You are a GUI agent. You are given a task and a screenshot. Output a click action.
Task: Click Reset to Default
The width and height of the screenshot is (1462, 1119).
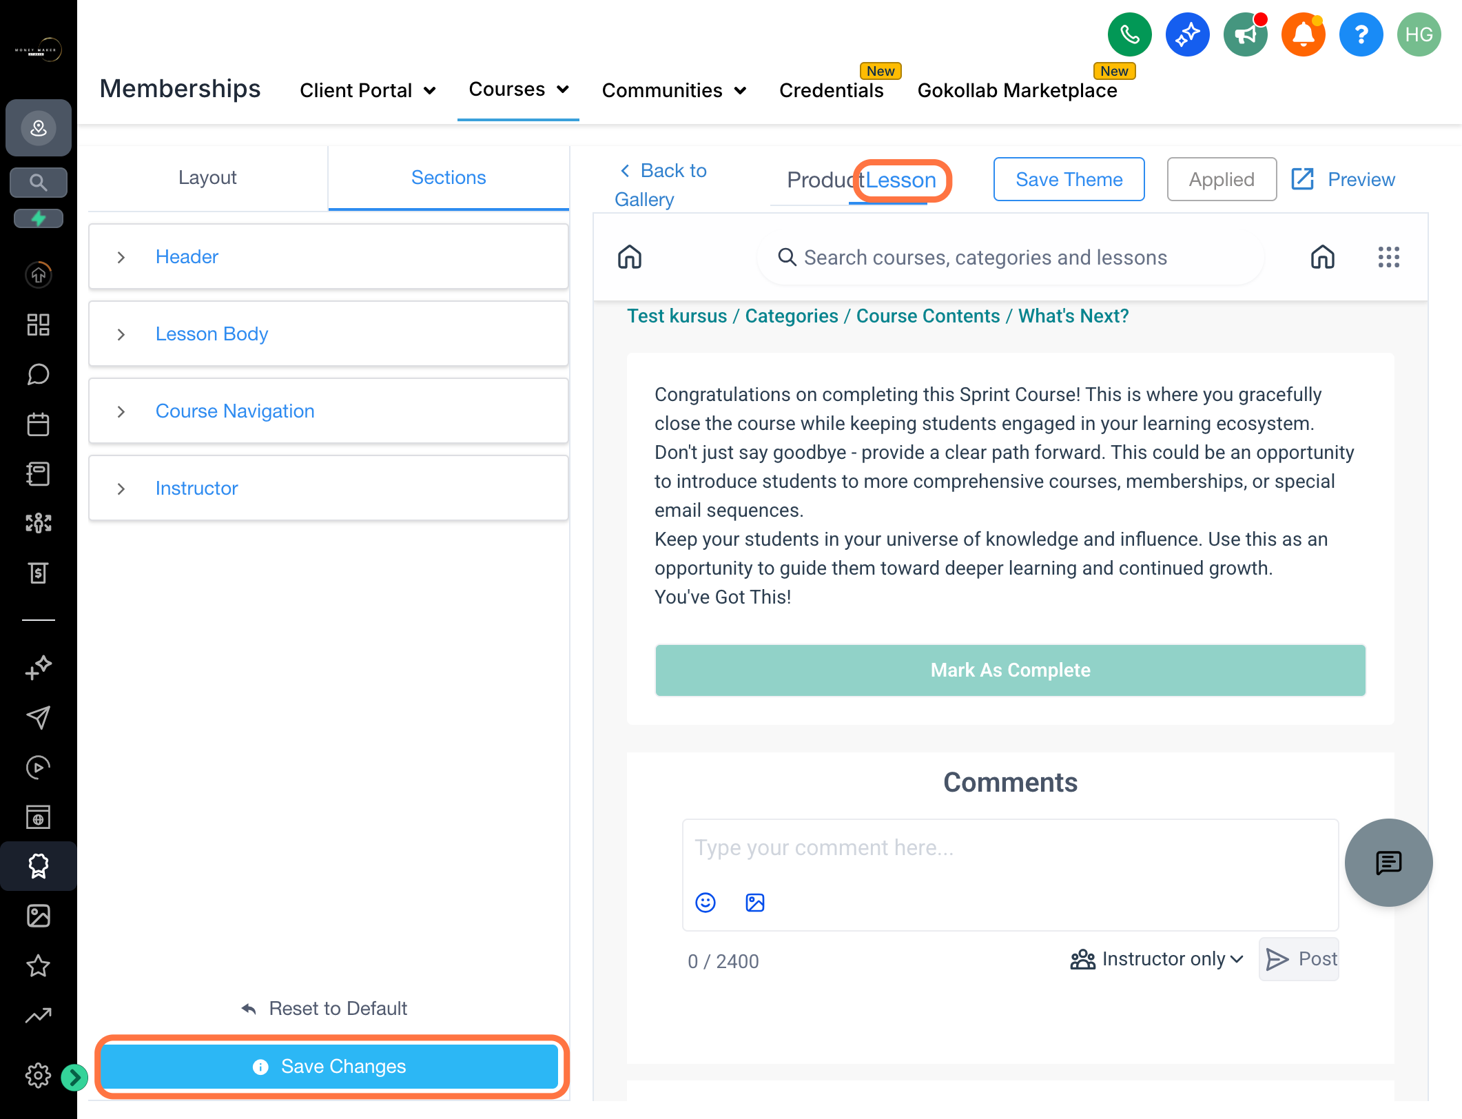click(x=324, y=1009)
